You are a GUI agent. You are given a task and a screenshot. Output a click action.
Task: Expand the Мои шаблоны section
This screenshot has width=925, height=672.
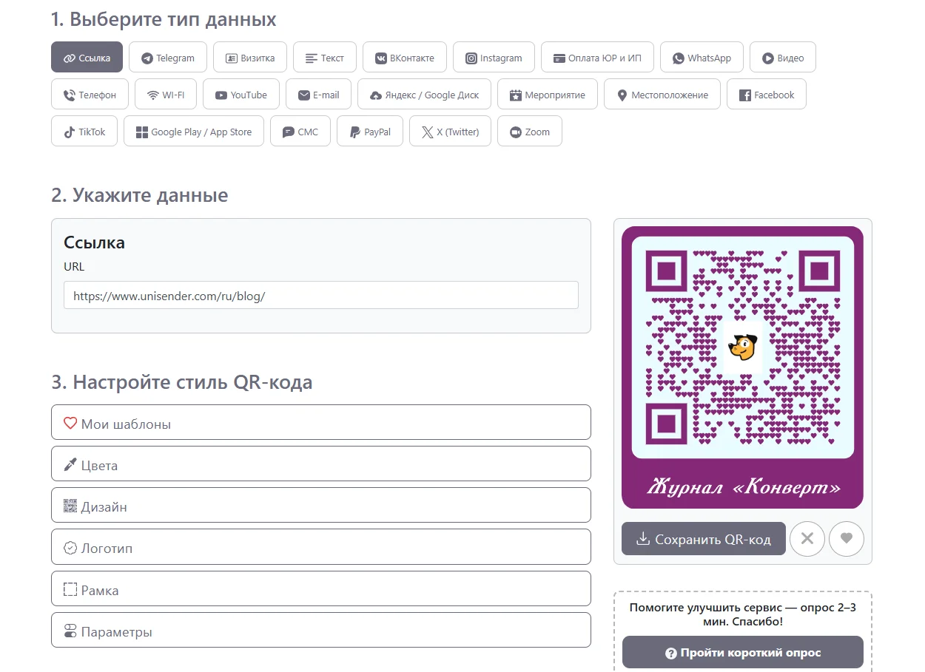(x=321, y=422)
